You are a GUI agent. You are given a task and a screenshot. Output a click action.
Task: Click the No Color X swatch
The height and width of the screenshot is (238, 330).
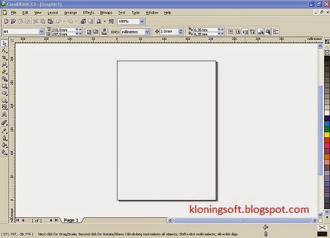[327, 52]
